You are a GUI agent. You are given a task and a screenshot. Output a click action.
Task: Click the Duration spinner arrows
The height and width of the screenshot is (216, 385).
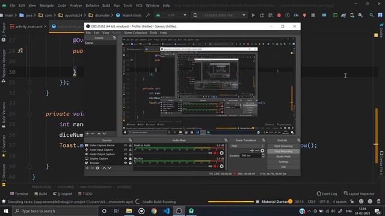click(x=263, y=155)
